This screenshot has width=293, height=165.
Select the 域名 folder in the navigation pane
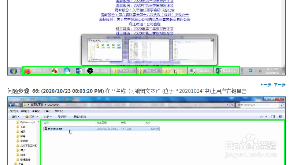tap(21, 132)
